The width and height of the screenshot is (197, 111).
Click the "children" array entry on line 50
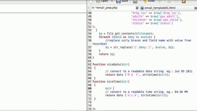click(x=157, y=20)
